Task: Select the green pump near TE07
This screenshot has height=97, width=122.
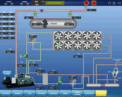Action: [25, 56]
